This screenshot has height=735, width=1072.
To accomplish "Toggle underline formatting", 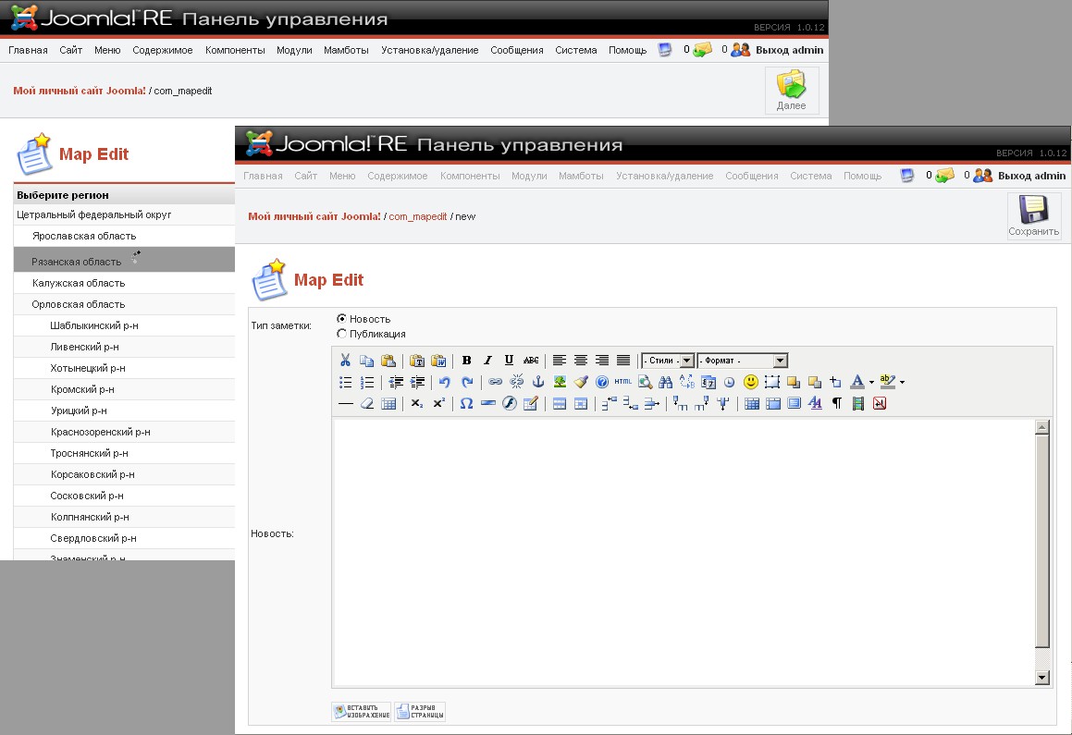I will 509,360.
